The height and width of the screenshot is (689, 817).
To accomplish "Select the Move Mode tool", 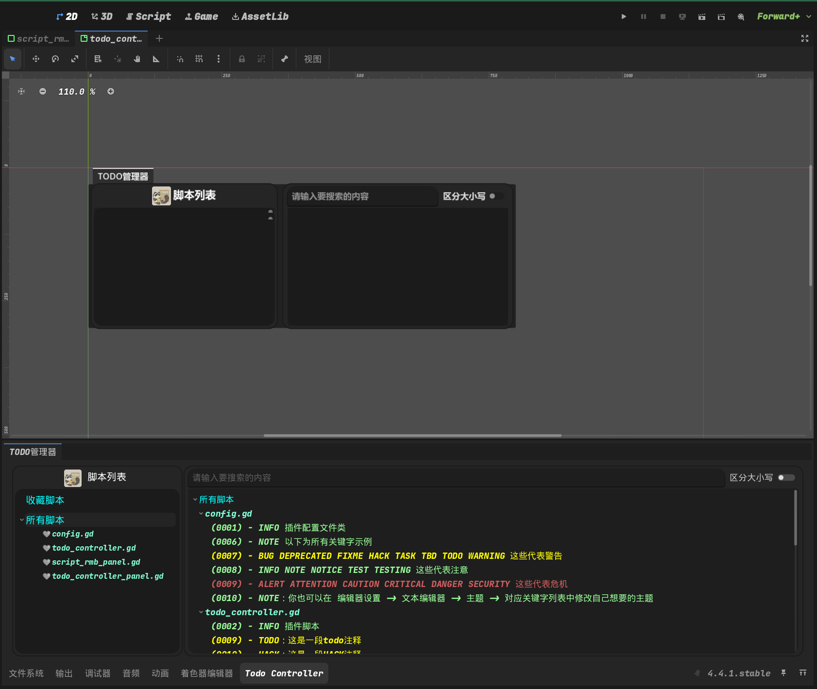I will (x=36, y=59).
